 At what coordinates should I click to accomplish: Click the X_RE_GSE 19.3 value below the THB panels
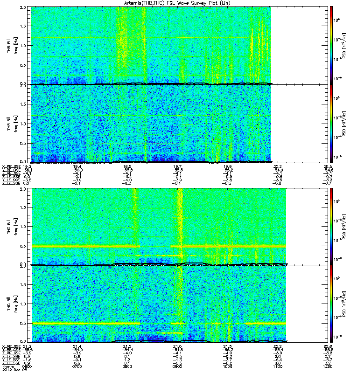27,166
